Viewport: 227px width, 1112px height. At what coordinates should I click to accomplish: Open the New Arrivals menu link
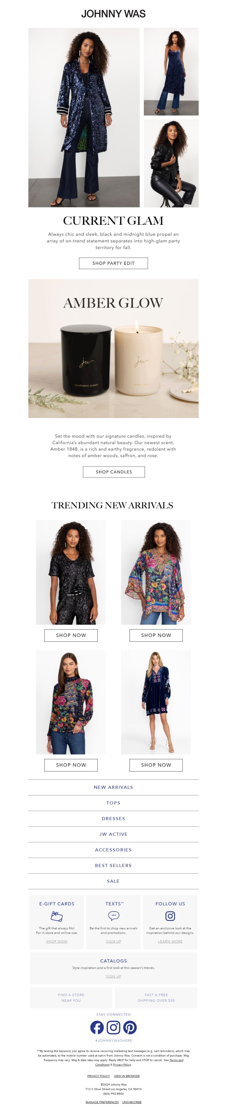coord(113,787)
